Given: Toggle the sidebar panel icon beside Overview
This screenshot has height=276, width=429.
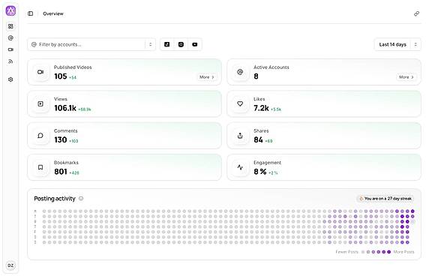Looking at the screenshot, I should tap(30, 13).
